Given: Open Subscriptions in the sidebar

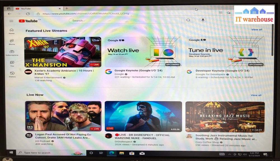Looking at the screenshot, I should pos(12,53).
